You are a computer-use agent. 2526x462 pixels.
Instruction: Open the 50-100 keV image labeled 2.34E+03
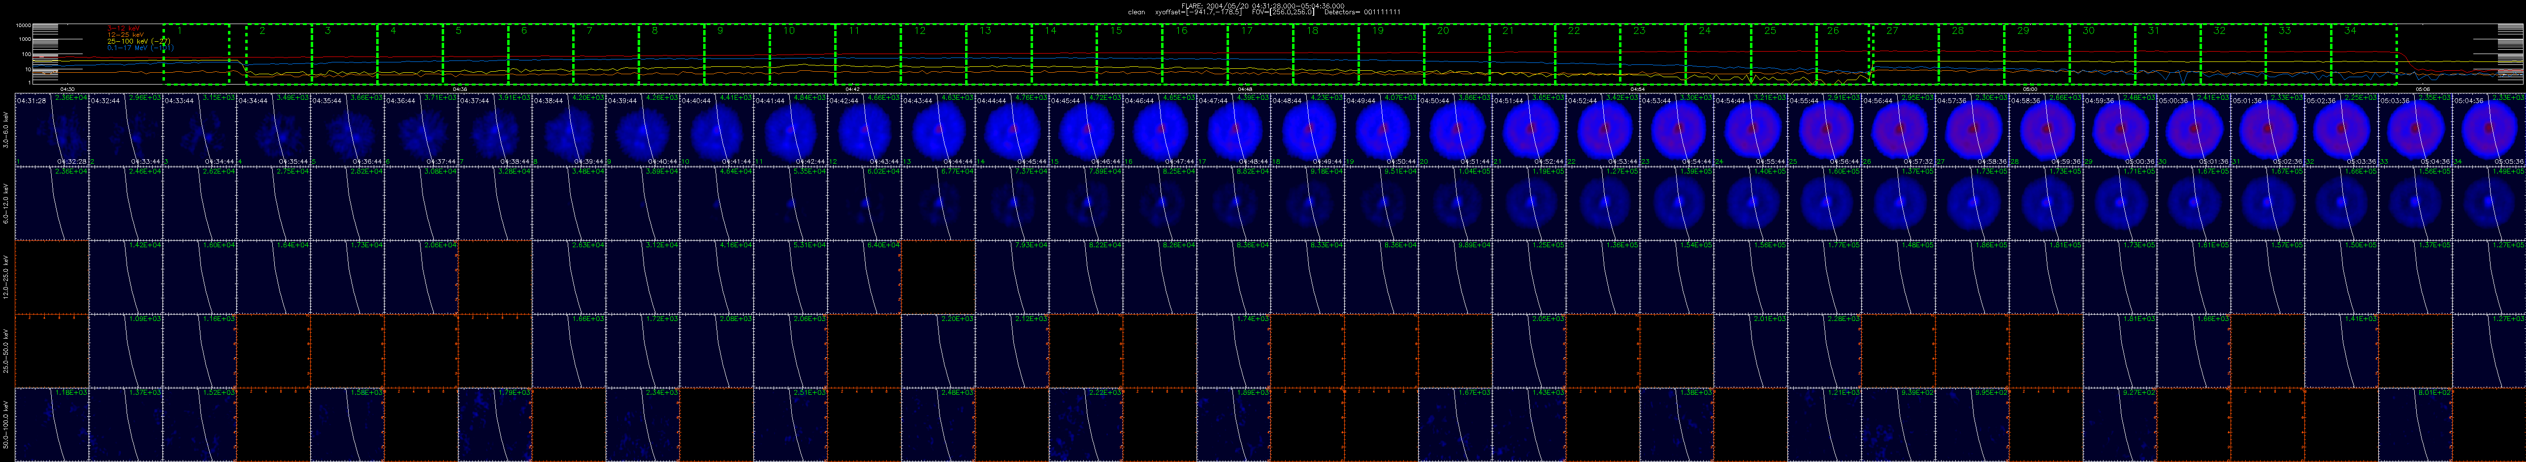coord(642,424)
